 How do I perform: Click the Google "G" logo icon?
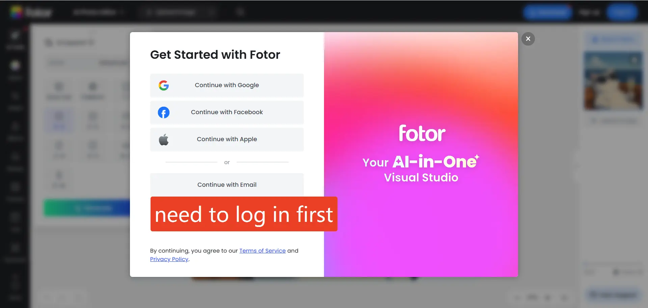click(x=164, y=85)
